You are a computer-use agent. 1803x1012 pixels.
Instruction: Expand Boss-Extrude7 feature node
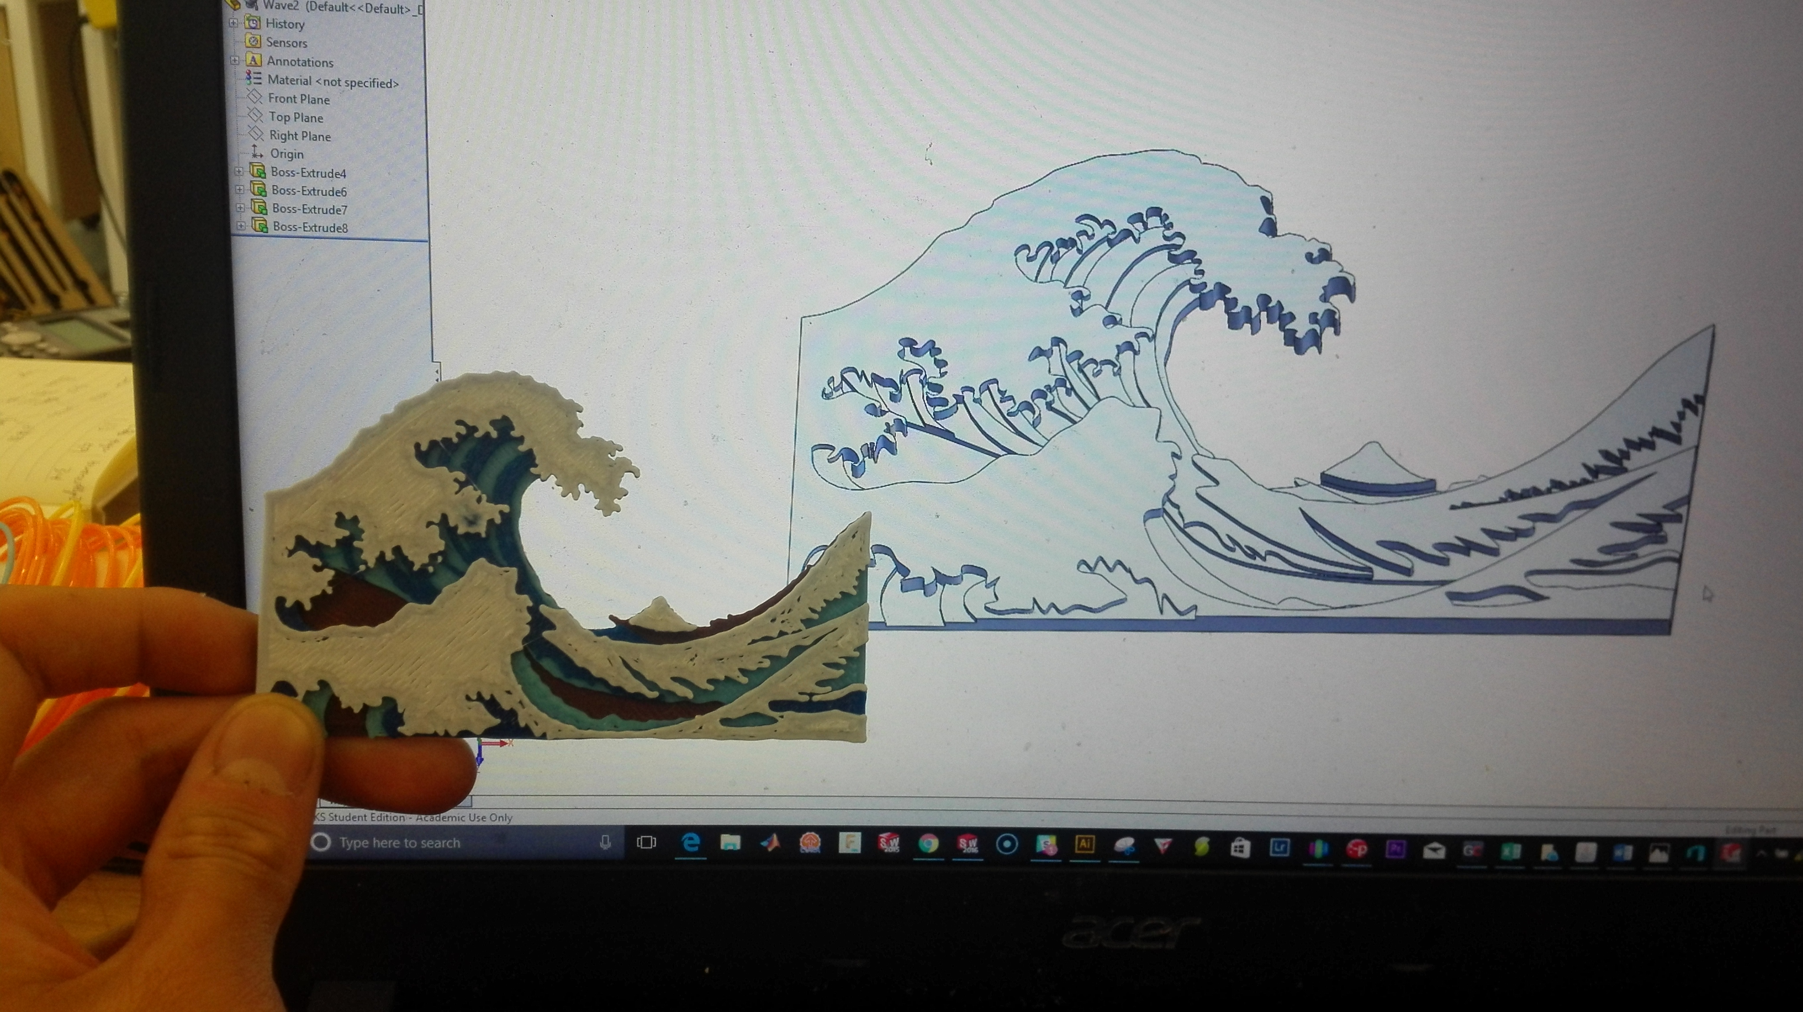click(x=240, y=208)
